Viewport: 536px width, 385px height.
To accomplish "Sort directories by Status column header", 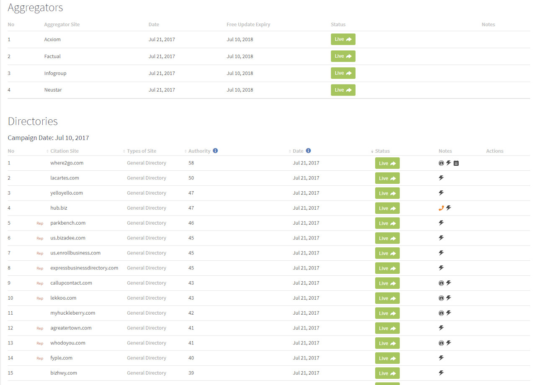I will click(x=380, y=151).
